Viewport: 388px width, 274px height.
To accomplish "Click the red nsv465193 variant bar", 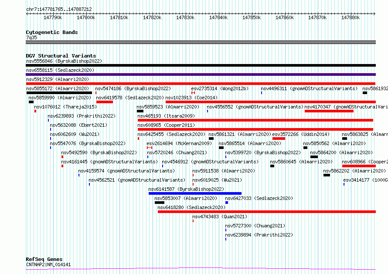I will [255, 120].
